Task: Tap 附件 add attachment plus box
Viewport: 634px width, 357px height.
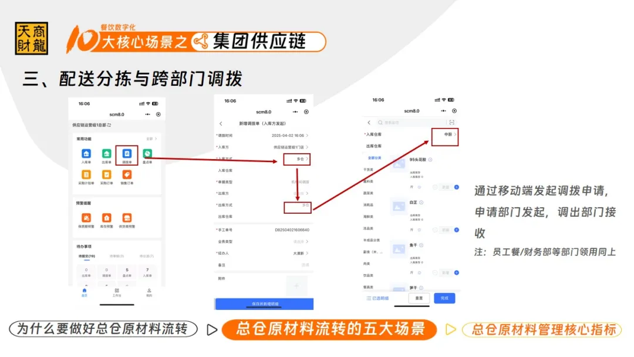Action: [x=296, y=286]
